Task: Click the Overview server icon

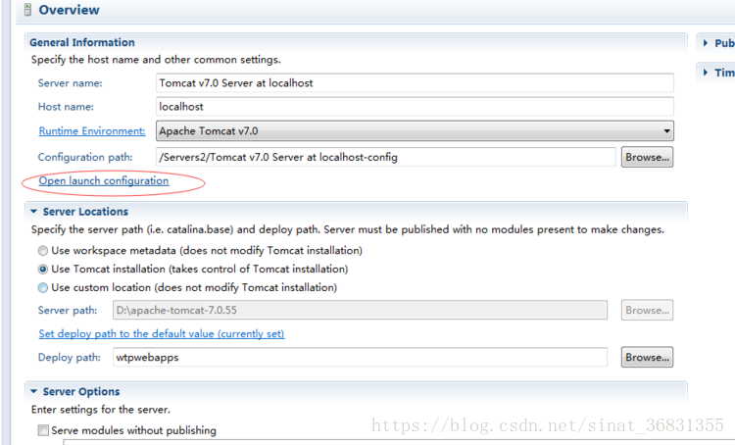Action: click(x=27, y=10)
